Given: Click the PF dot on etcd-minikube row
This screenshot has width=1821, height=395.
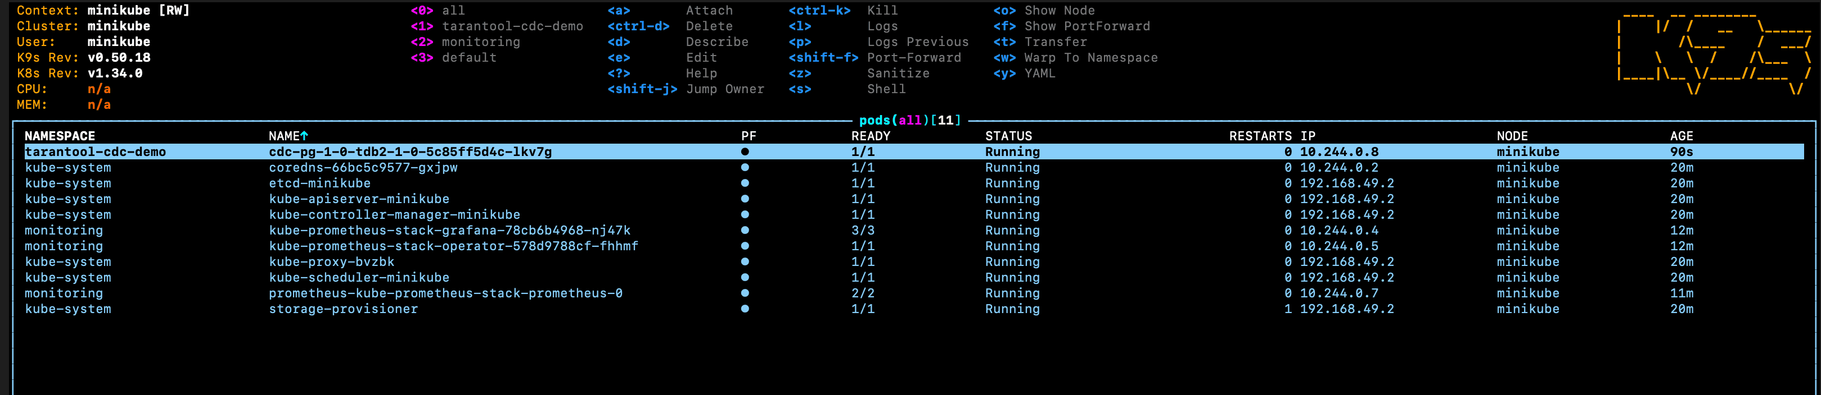Looking at the screenshot, I should point(745,183).
